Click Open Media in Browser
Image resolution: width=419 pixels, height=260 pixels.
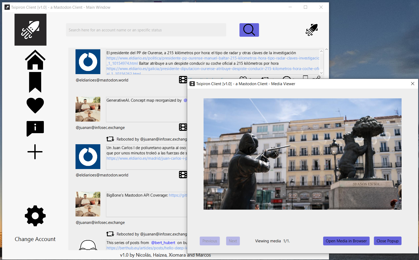click(x=346, y=241)
